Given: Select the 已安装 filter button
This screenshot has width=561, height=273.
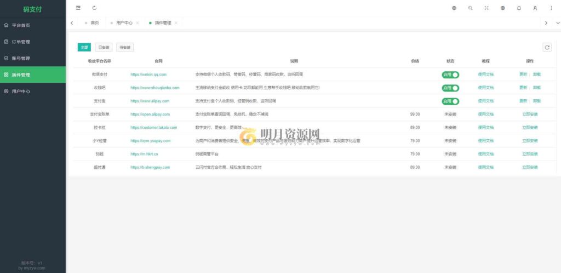Looking at the screenshot, I should click(104, 47).
